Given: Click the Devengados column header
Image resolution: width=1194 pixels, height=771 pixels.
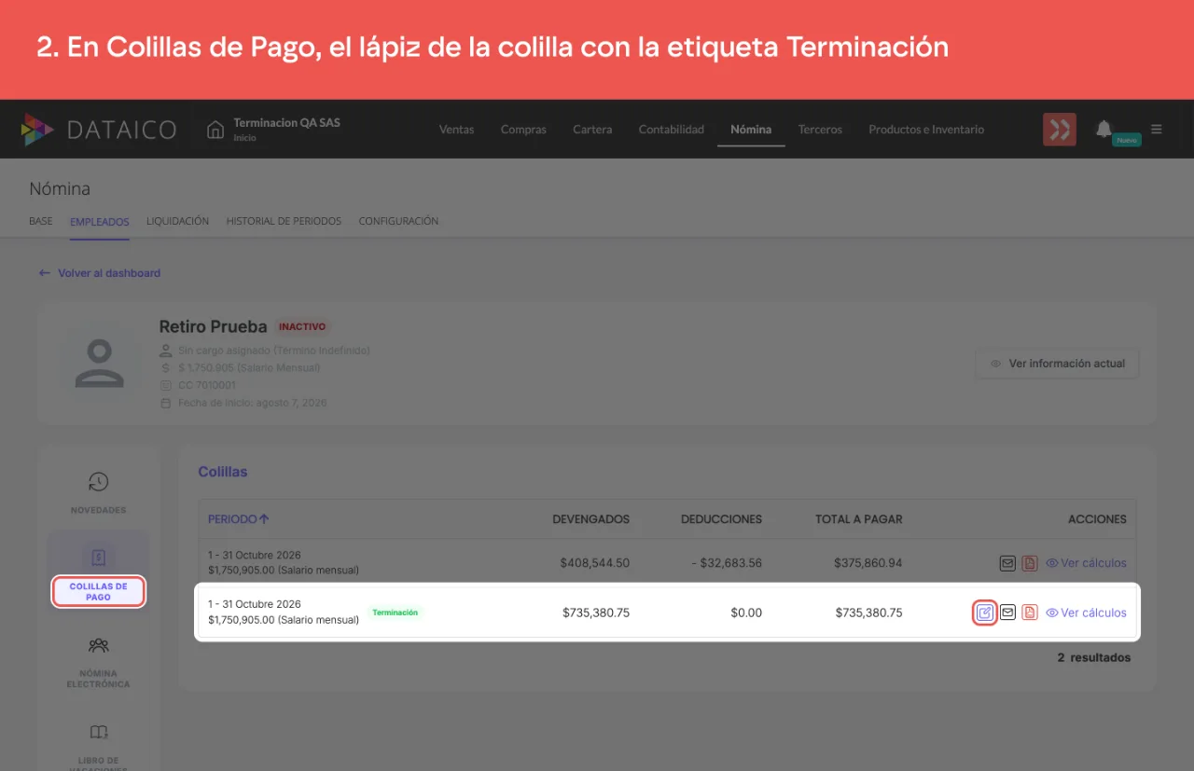Looking at the screenshot, I should (590, 519).
